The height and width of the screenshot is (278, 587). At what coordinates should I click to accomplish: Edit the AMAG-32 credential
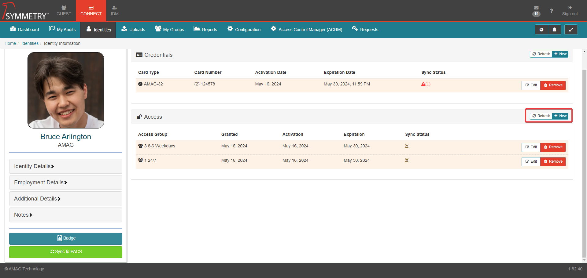[531, 85]
